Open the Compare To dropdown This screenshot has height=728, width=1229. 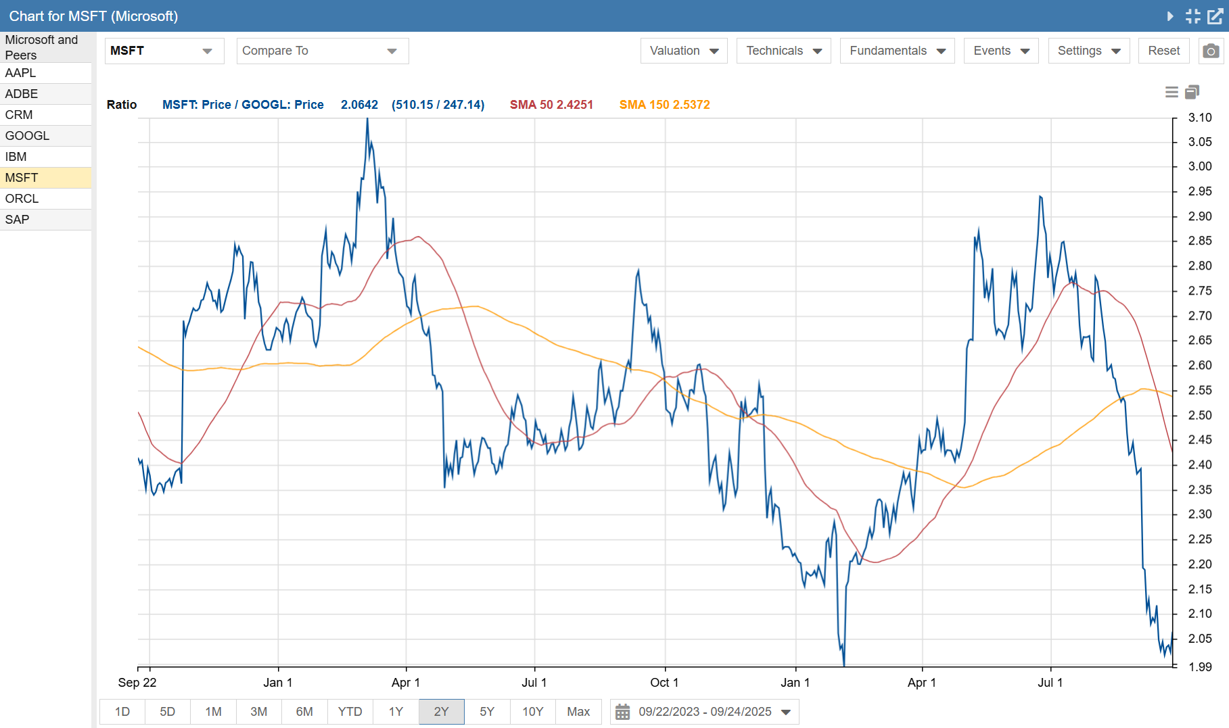(322, 51)
